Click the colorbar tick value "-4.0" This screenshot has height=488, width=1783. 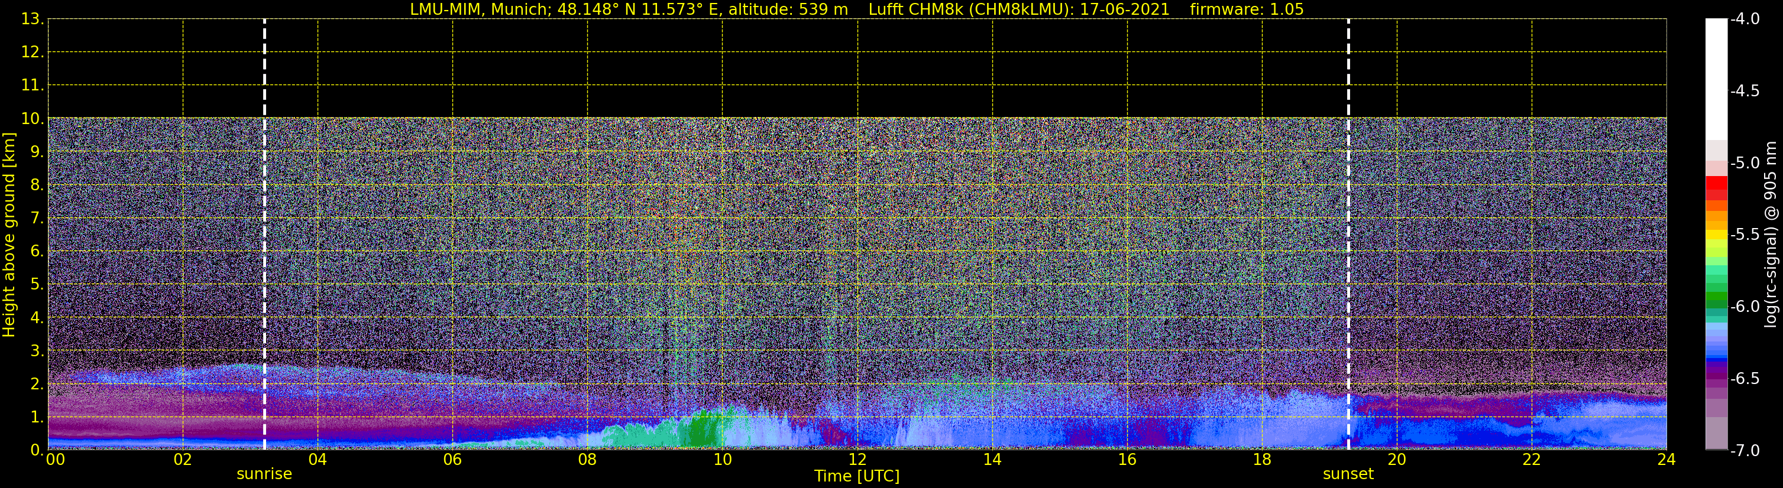point(1744,19)
